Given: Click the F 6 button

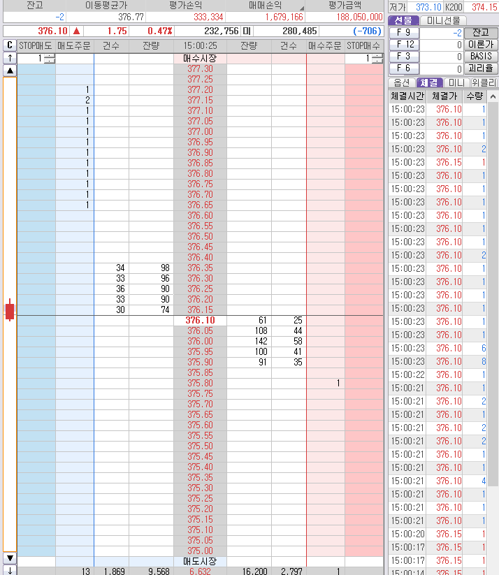Looking at the screenshot, I should (x=404, y=68).
